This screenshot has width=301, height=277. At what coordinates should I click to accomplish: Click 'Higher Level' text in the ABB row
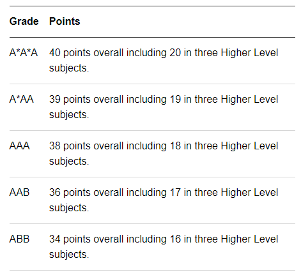pos(249,239)
